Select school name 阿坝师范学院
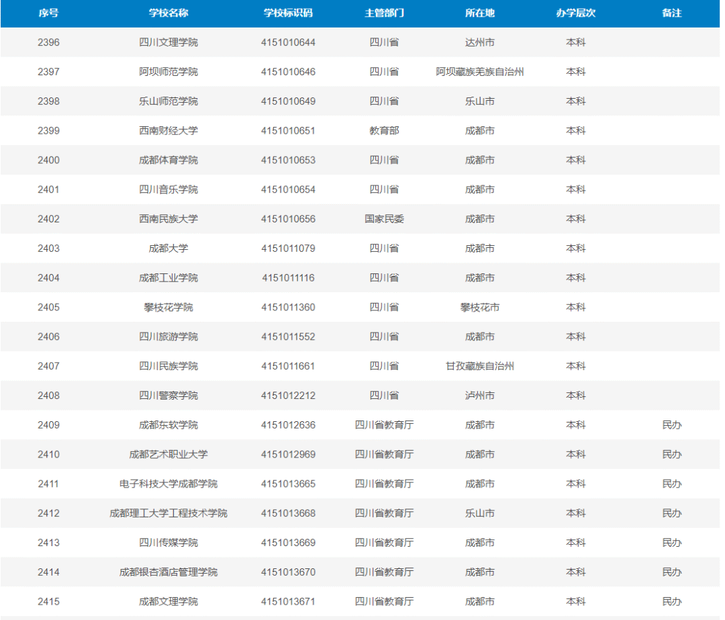Image resolution: width=725 pixels, height=620 pixels. [x=168, y=72]
